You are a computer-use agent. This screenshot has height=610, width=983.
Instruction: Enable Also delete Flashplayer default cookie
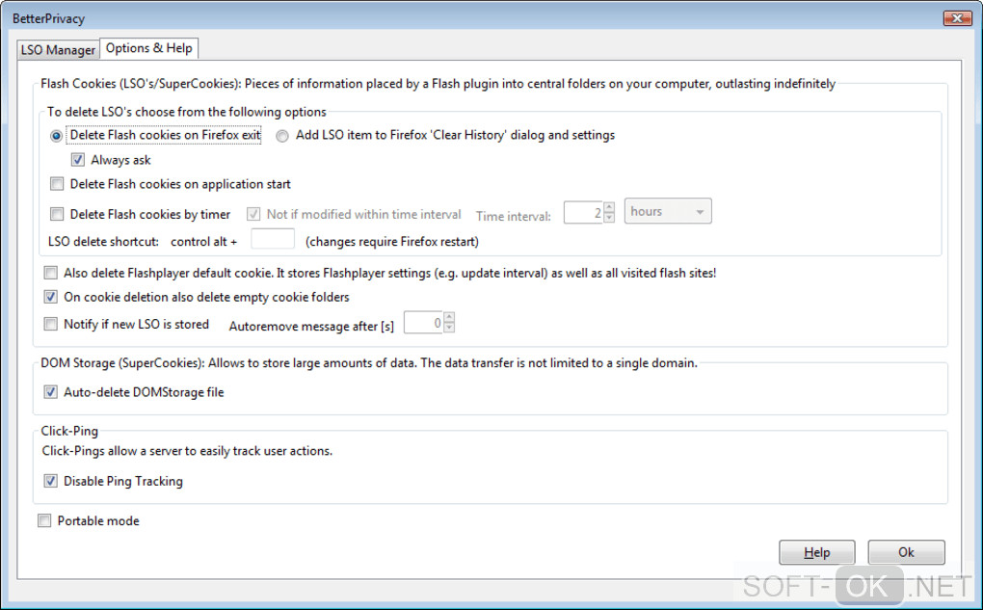point(51,273)
